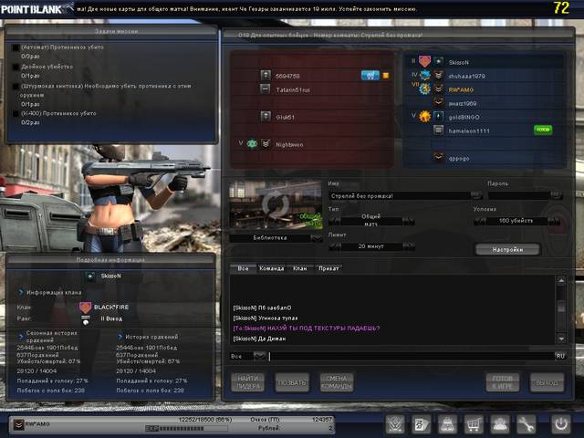The width and height of the screenshot is (584, 438).
Task: Open the community people icon
Action: [x=499, y=423]
